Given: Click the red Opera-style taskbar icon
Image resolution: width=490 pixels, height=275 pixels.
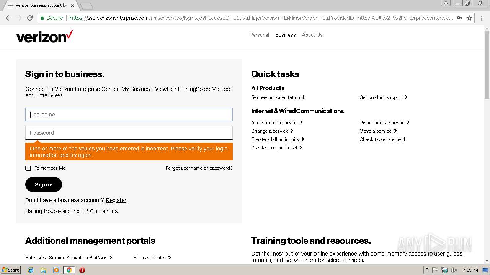Looking at the screenshot, I should (82, 270).
